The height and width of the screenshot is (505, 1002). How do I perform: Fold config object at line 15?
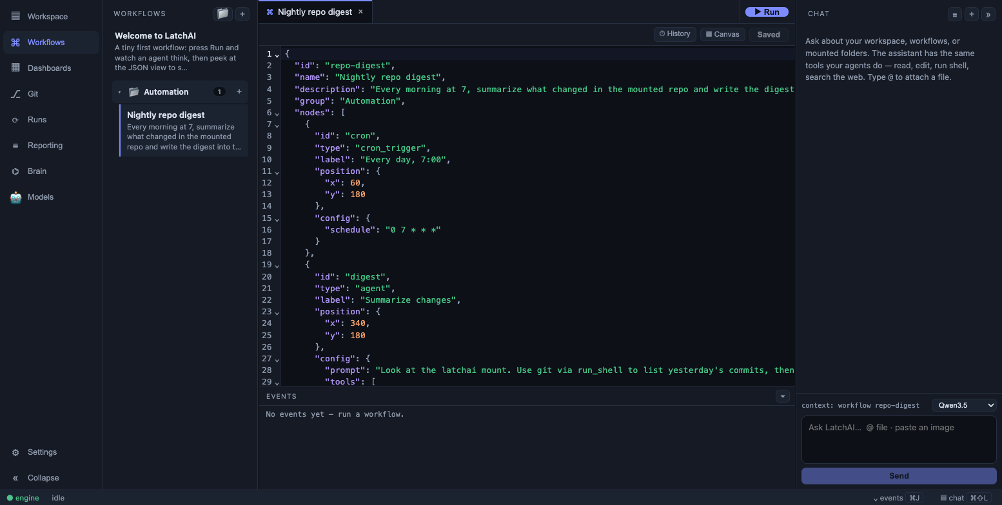coord(277,219)
